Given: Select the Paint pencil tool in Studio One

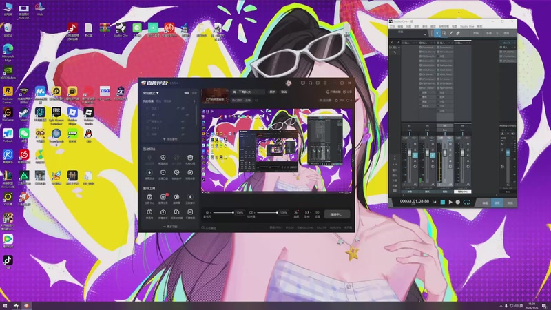Looking at the screenshot, I should tap(451, 33).
